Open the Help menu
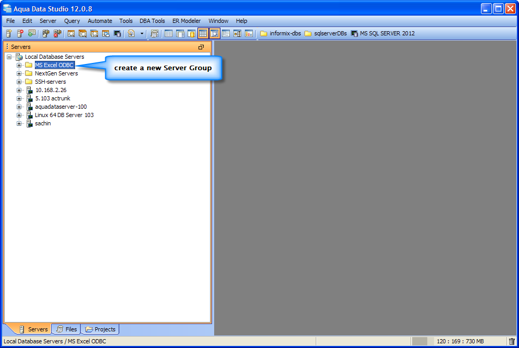 [x=242, y=21]
